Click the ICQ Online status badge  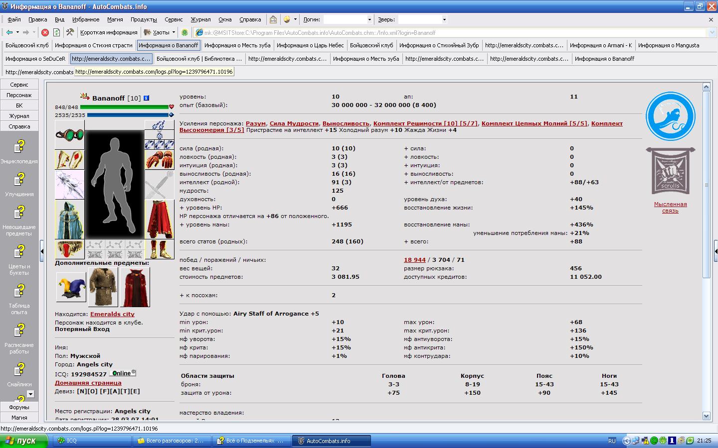pyautogui.click(x=123, y=373)
